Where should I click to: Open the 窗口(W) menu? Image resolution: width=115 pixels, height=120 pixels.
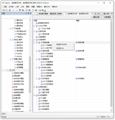(x=47, y=7)
